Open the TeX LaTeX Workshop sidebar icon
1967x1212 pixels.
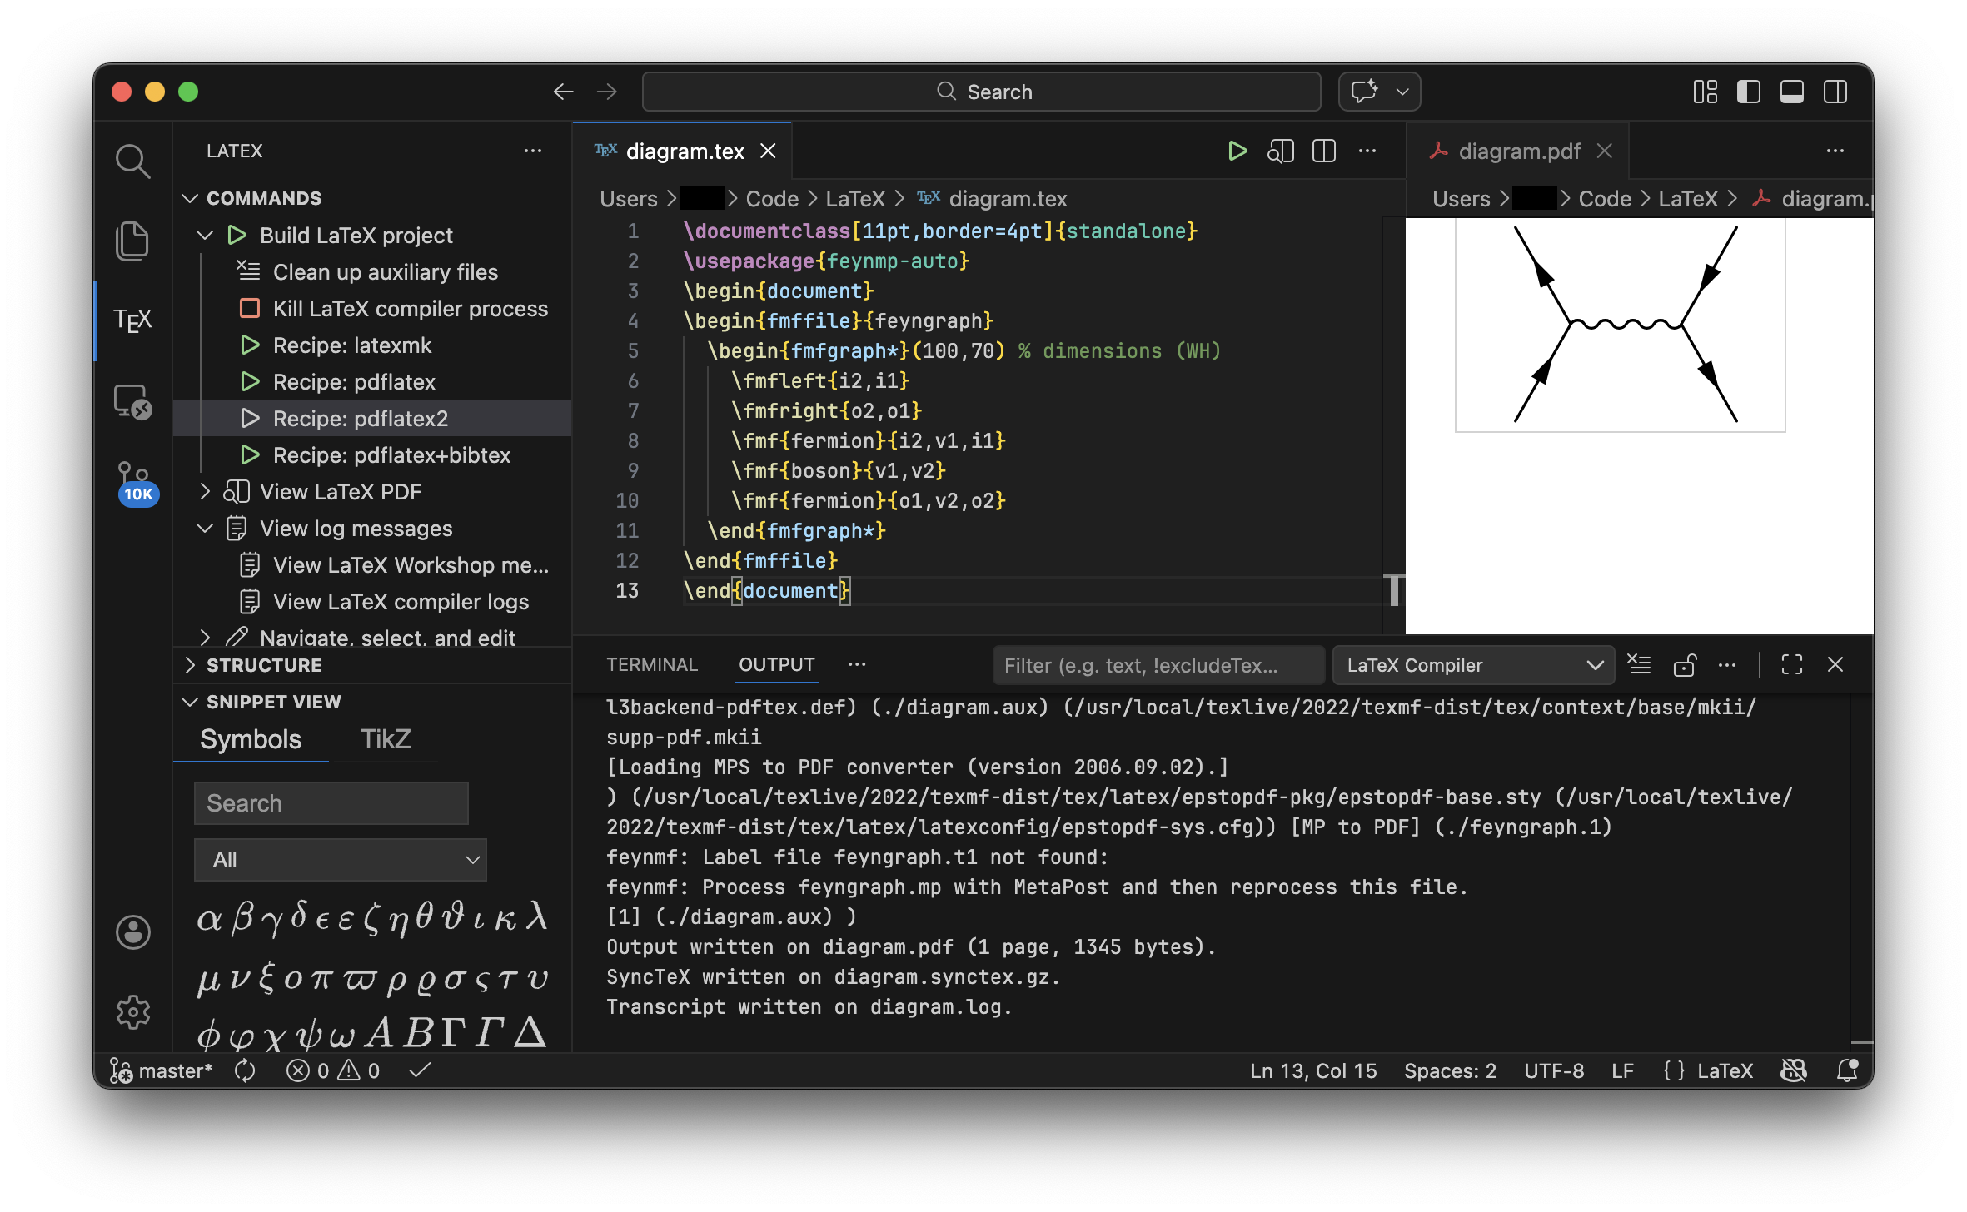[x=132, y=320]
